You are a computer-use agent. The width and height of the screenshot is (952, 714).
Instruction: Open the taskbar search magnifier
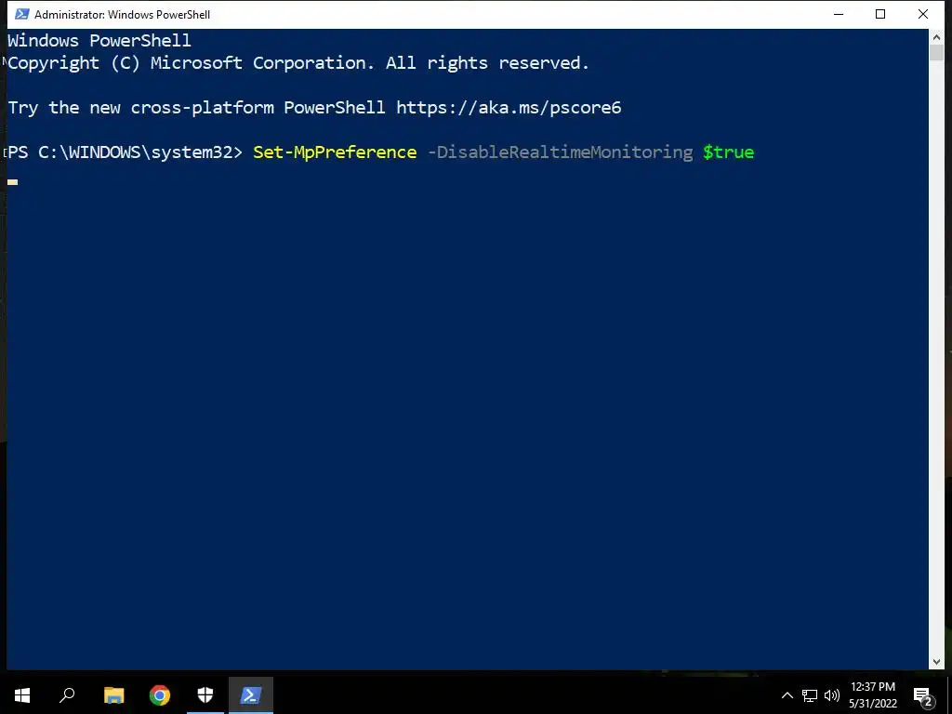pyautogui.click(x=67, y=695)
